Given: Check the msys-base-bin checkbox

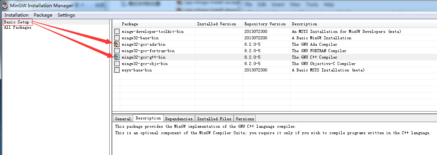Looking at the screenshot, I should point(117,70).
